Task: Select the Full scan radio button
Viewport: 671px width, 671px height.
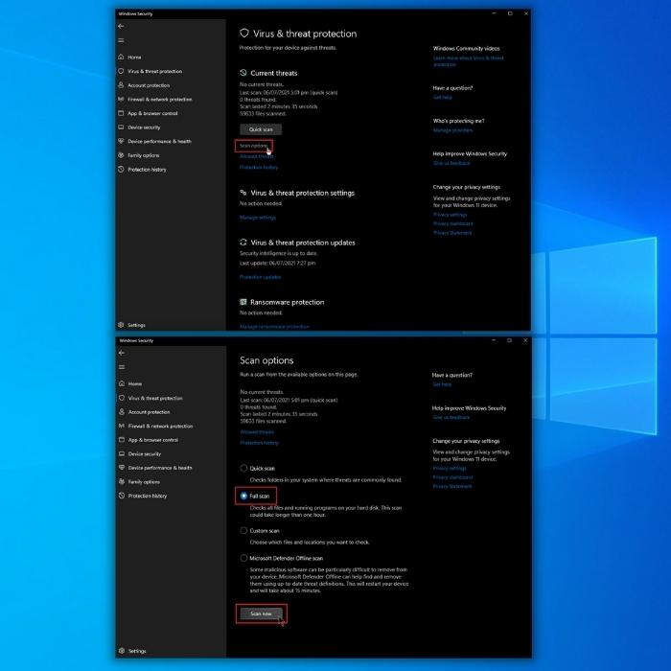Action: (x=243, y=496)
